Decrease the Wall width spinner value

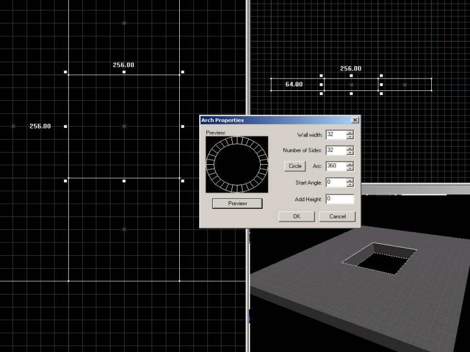point(350,137)
